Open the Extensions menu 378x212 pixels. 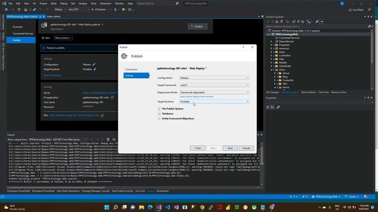106,4
